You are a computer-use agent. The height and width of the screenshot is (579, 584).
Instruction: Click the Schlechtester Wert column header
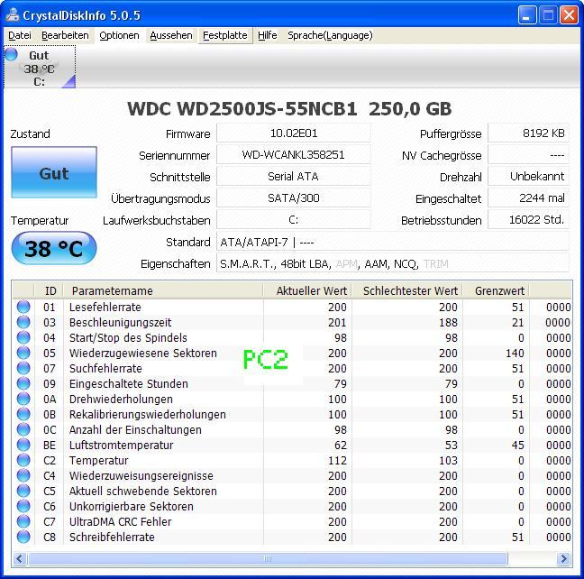coord(407,290)
